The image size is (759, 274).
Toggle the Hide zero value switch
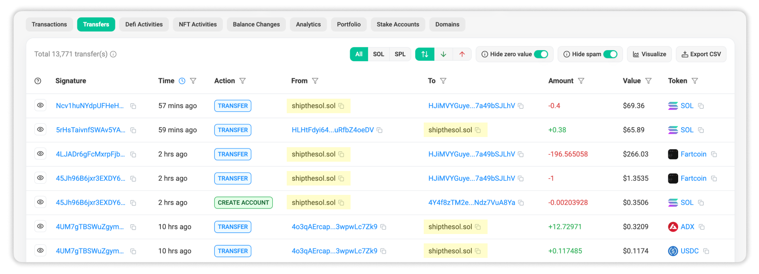pos(541,54)
